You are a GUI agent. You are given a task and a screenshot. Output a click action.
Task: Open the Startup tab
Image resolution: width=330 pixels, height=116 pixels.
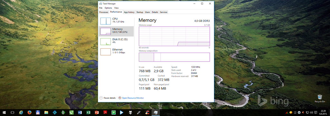[140, 12]
